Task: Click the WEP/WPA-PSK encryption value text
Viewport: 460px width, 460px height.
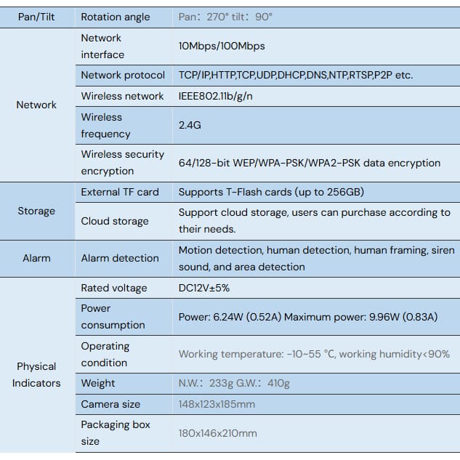Action: point(310,163)
